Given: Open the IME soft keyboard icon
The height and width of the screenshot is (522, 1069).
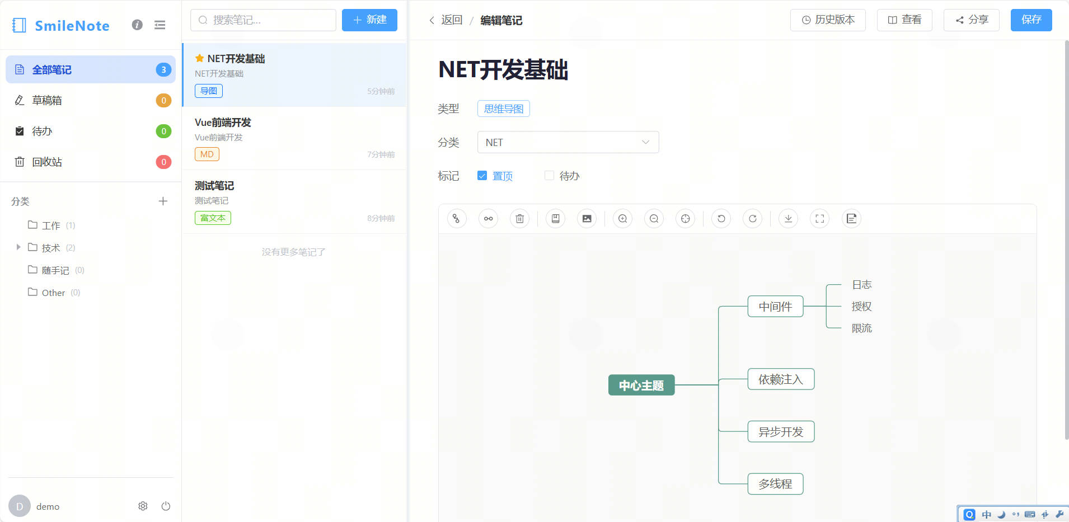Looking at the screenshot, I should pyautogui.click(x=1030, y=514).
